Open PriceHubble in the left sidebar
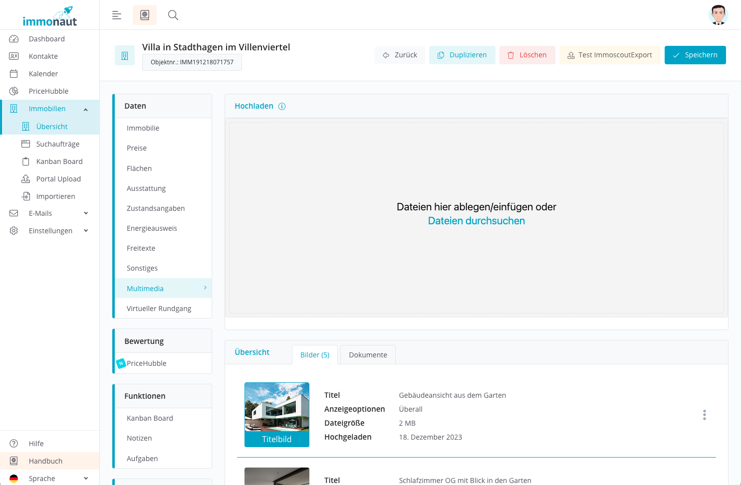The height and width of the screenshot is (485, 741). [48, 91]
